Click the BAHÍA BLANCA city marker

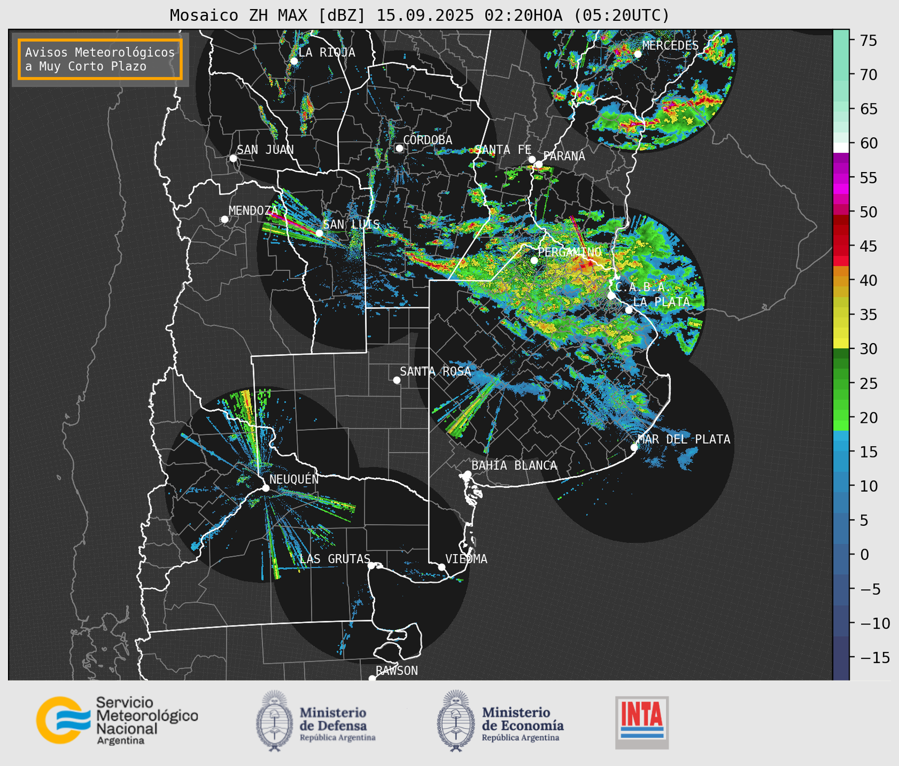[x=467, y=474]
